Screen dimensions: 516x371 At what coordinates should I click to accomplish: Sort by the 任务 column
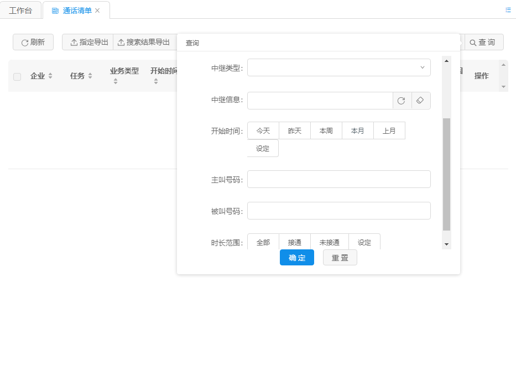pos(90,76)
